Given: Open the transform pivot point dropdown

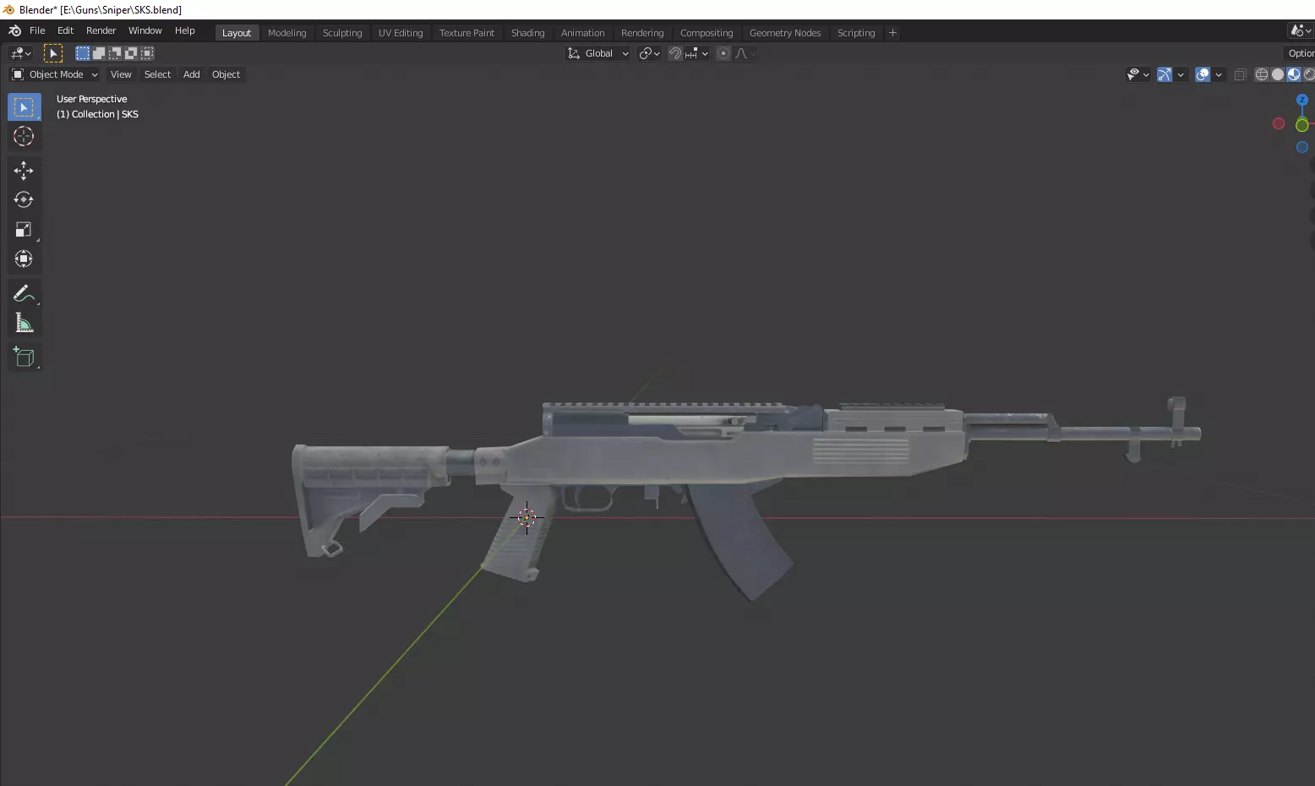Looking at the screenshot, I should pos(649,53).
